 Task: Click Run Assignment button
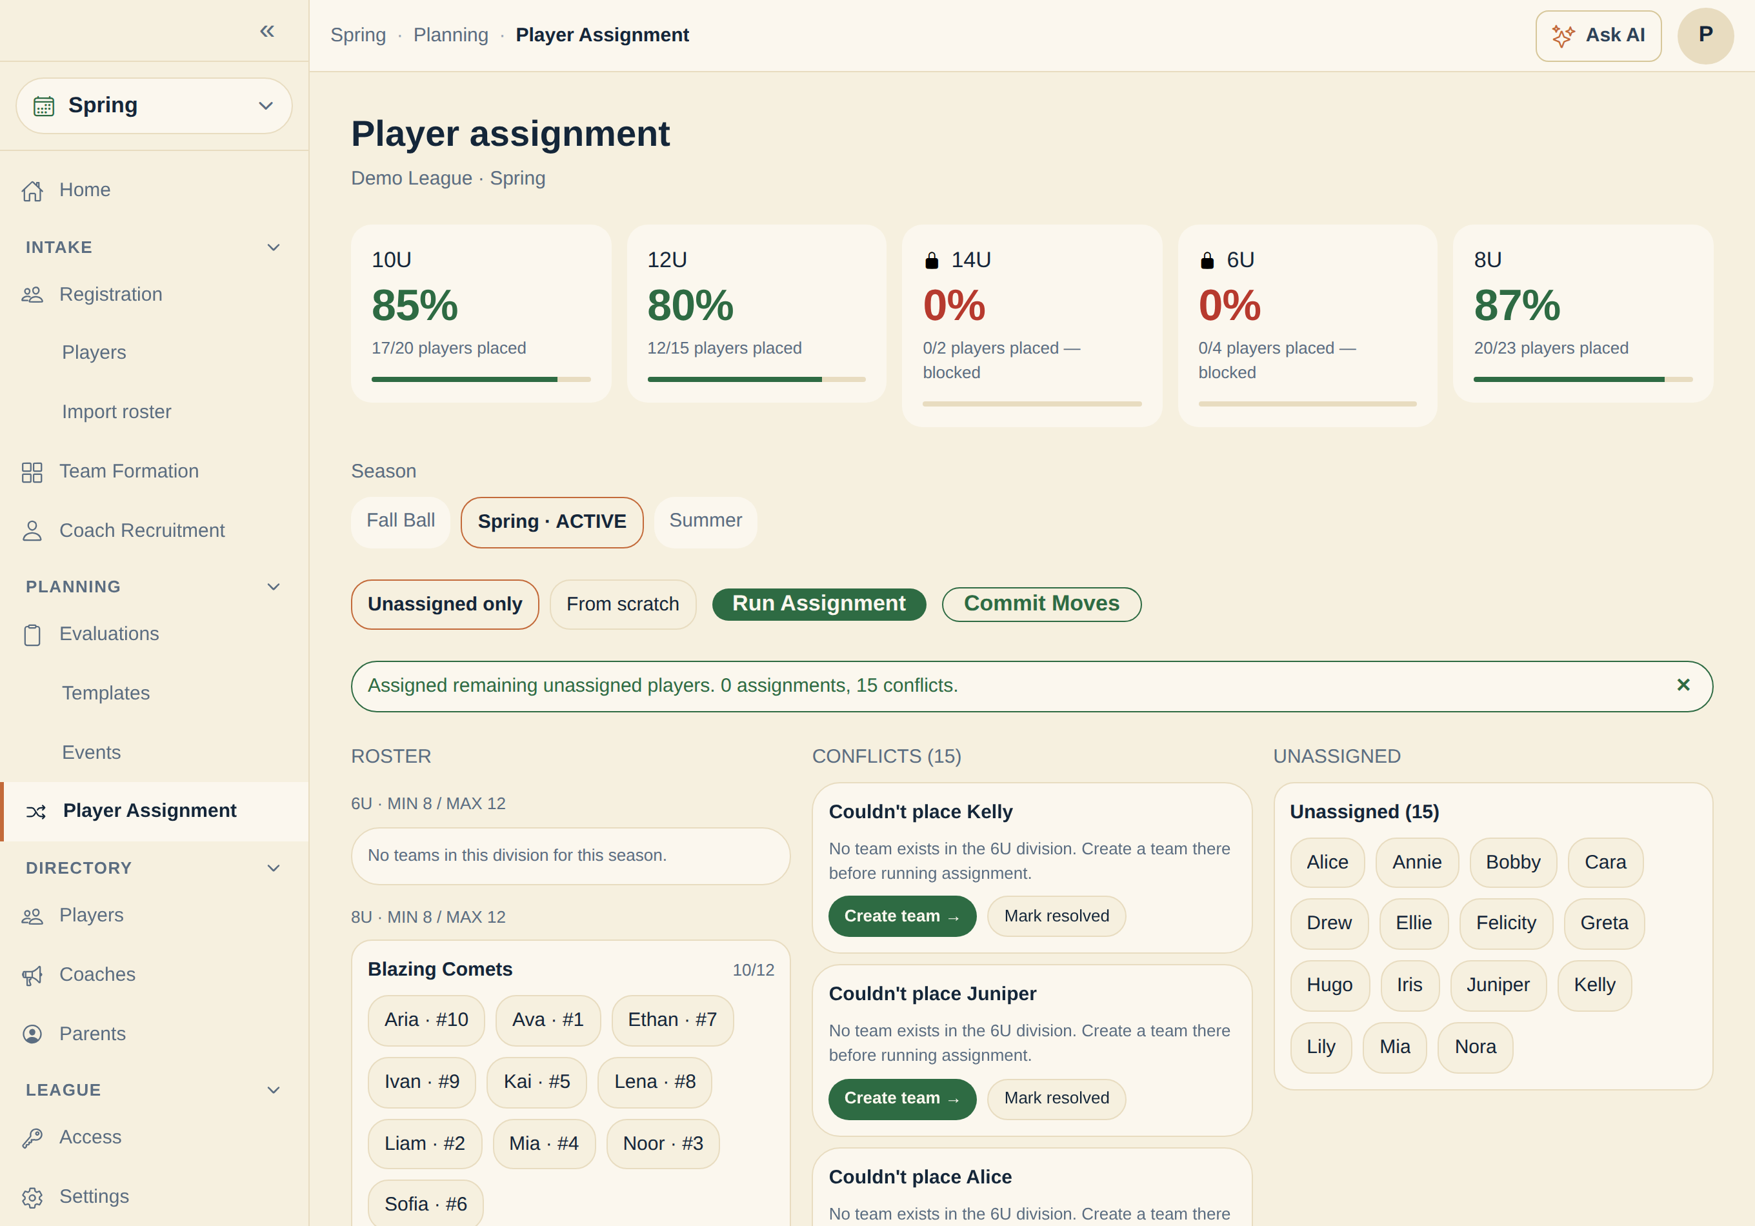pyautogui.click(x=819, y=604)
